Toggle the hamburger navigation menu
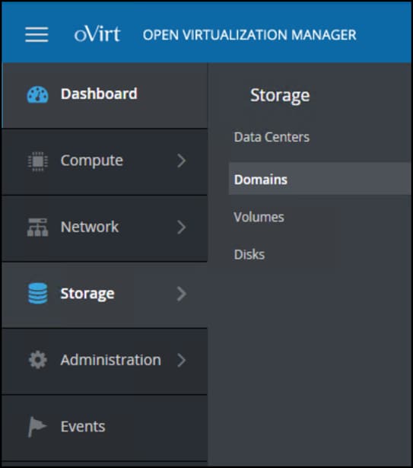The height and width of the screenshot is (468, 413). click(x=37, y=34)
